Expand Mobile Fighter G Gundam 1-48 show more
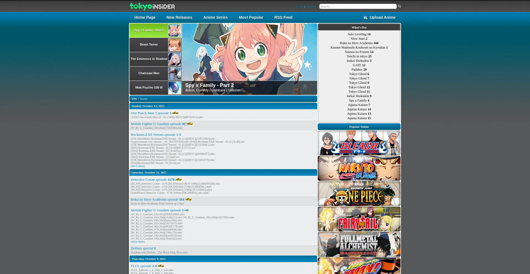Screen dimensions: 530x274 click(138, 242)
